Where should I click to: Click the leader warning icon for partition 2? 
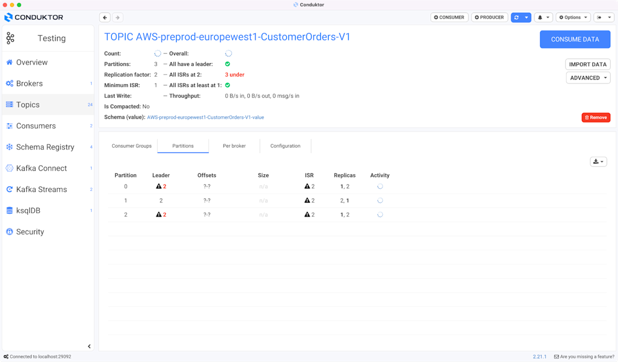[x=159, y=214]
